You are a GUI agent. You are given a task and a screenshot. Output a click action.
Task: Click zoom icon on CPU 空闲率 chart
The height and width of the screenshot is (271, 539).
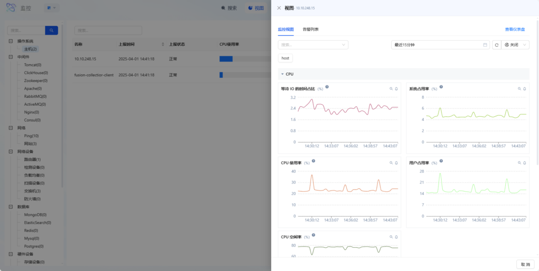tap(391, 237)
